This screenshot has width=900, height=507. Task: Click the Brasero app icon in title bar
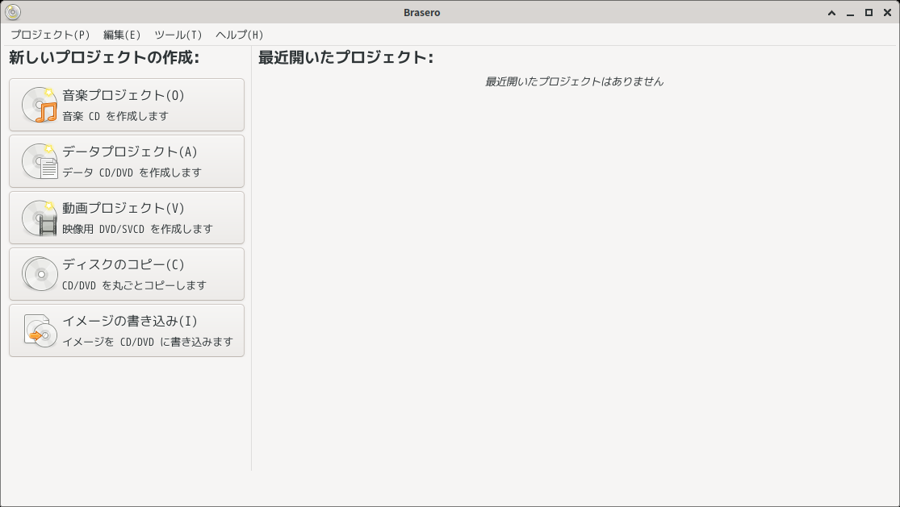coord(12,12)
